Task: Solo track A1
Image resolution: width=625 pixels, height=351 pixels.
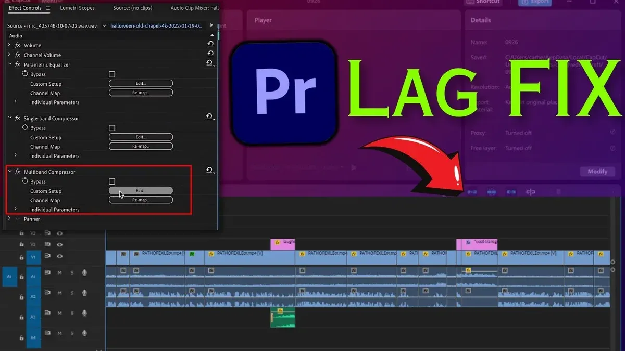Action: (72, 272)
